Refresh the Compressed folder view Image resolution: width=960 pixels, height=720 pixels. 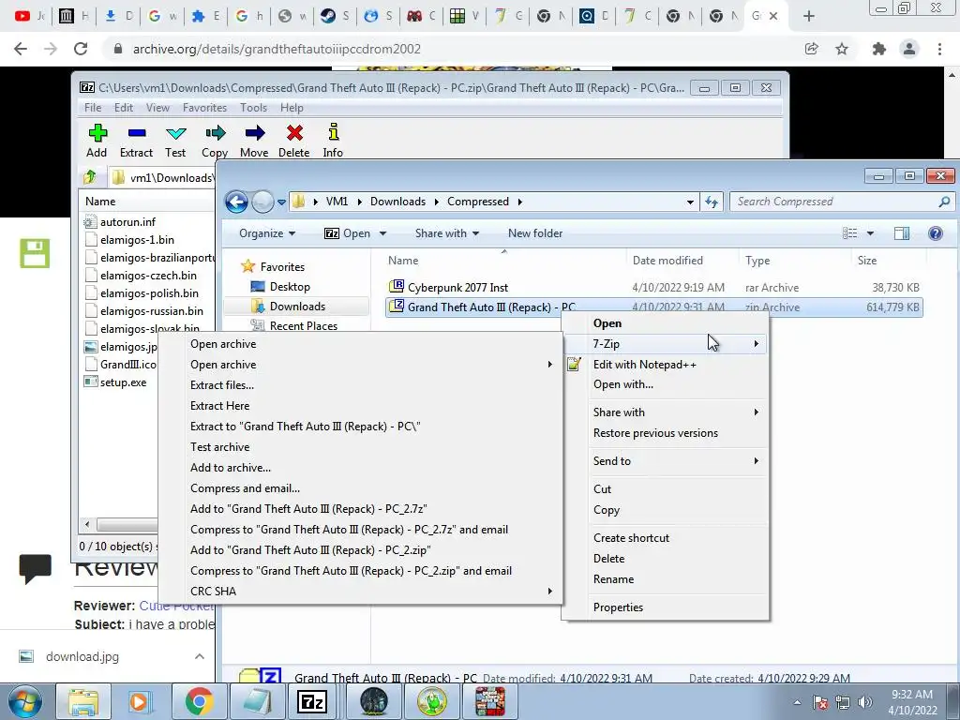[x=712, y=202]
